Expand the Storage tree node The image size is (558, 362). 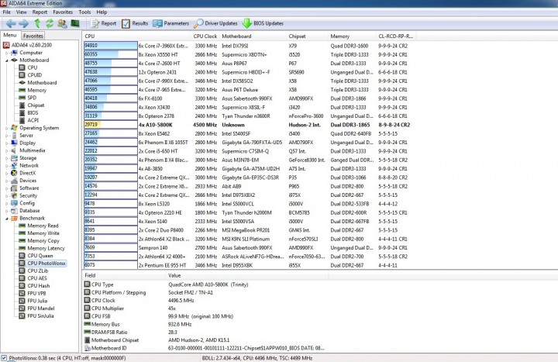pos(6,158)
